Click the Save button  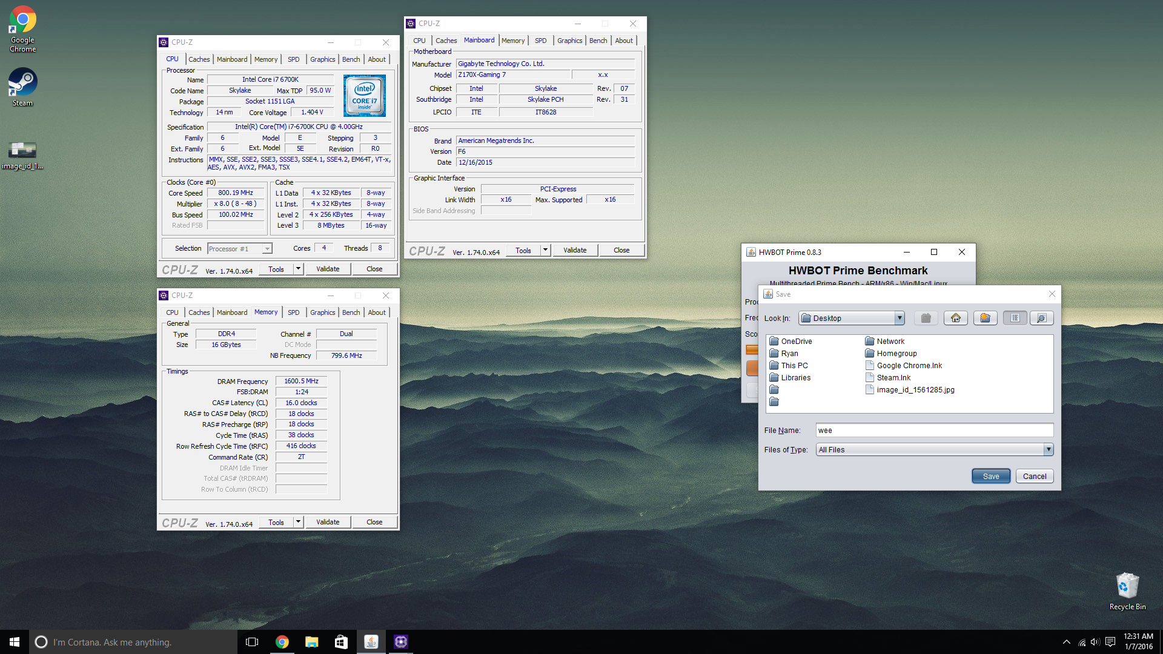991,476
